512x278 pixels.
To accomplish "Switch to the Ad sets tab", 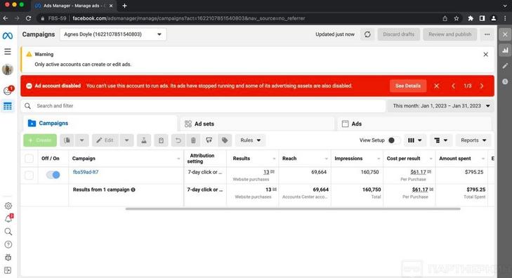I will click(x=257, y=124).
